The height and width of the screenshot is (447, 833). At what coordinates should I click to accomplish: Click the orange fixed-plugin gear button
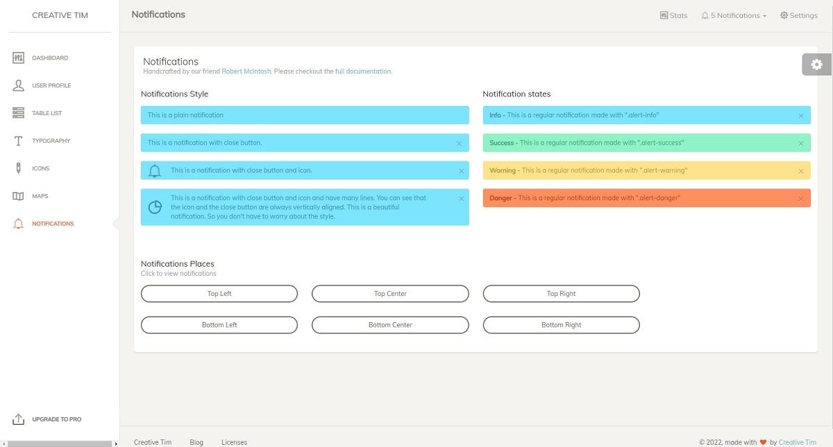(x=816, y=64)
